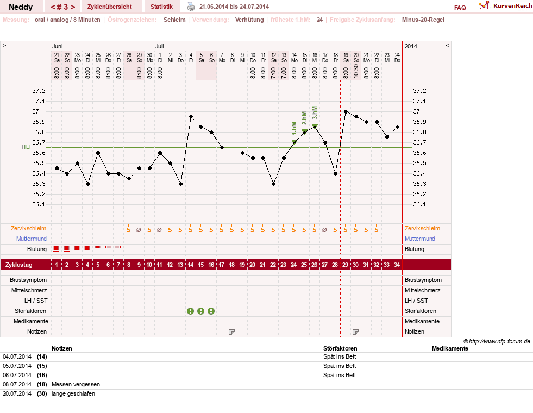Click 'oral / analog / 8 Minuten' value
The image size is (533, 413).
67,20
